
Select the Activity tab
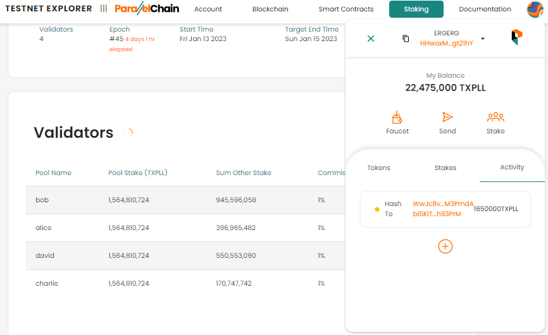tap(512, 167)
